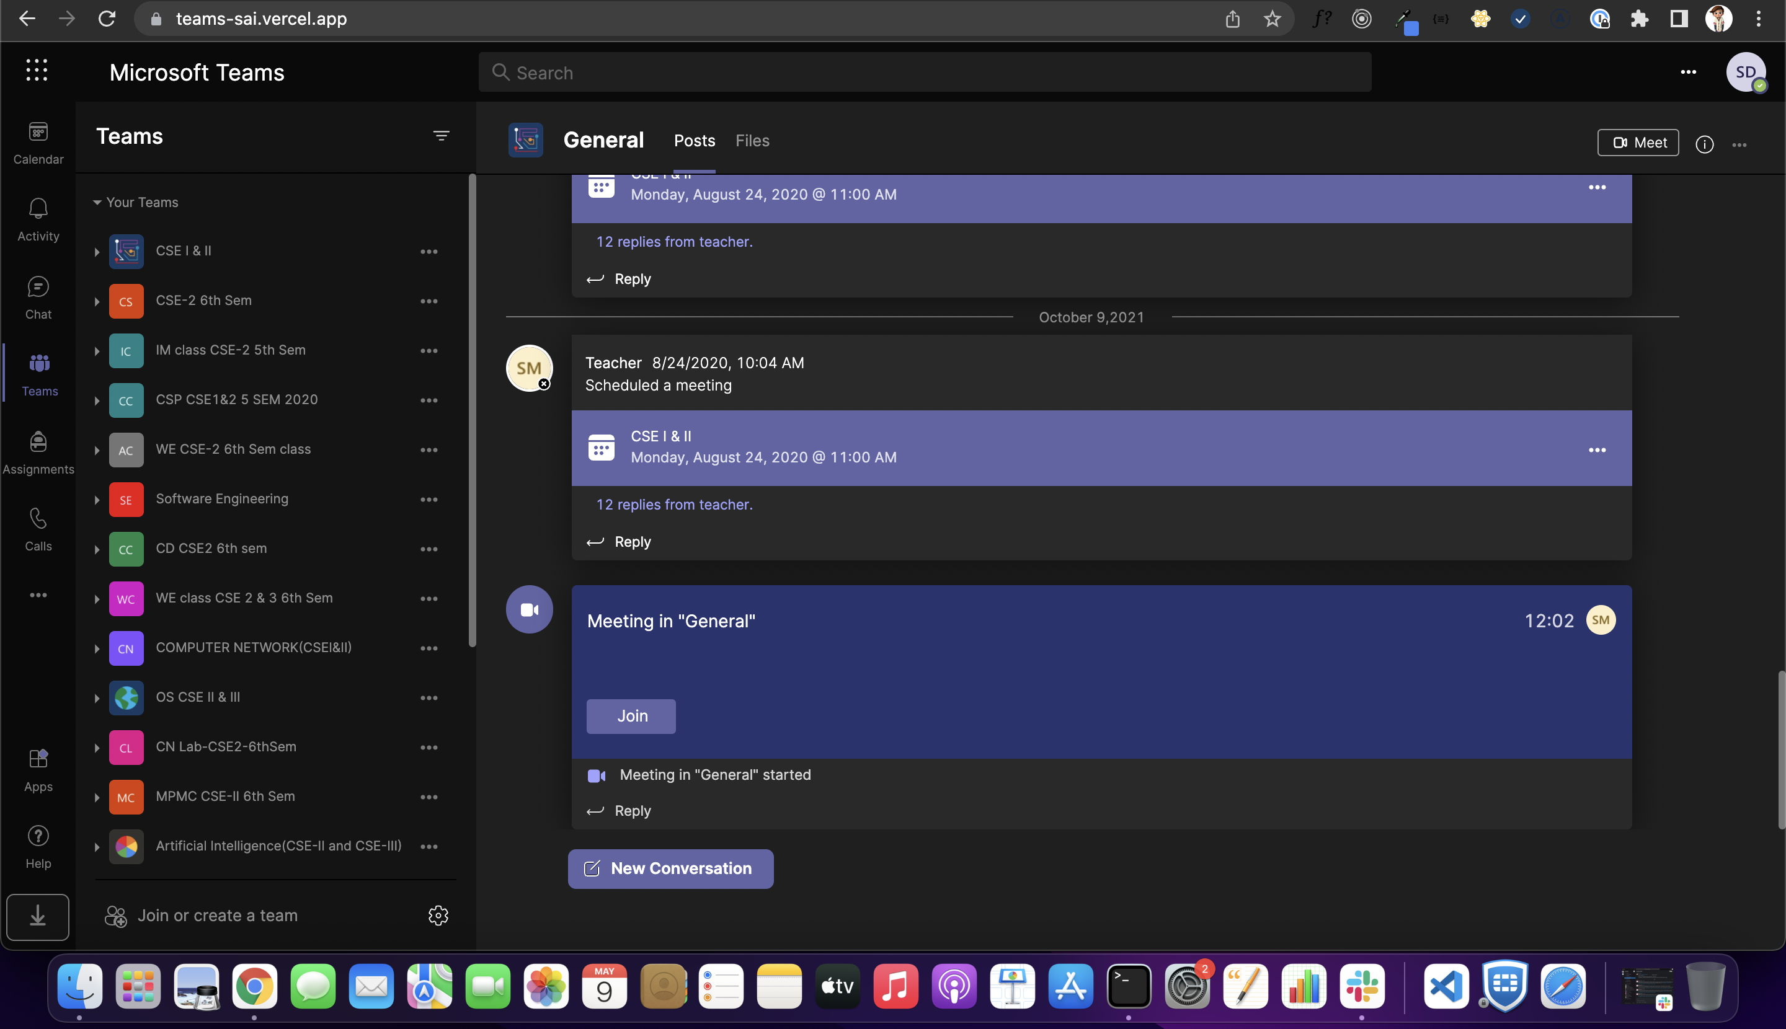This screenshot has width=1786, height=1029.
Task: Open more options for OS CSE II & III
Action: tap(429, 697)
